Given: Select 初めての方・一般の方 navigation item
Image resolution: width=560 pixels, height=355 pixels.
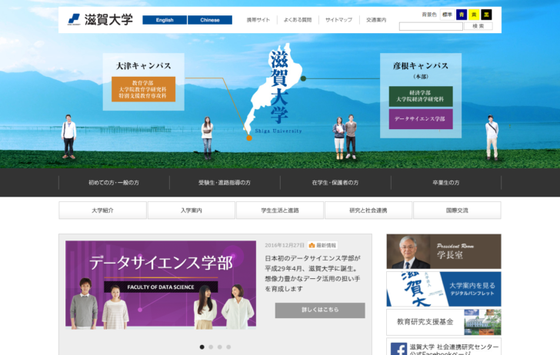Looking at the screenshot, I should tap(114, 182).
